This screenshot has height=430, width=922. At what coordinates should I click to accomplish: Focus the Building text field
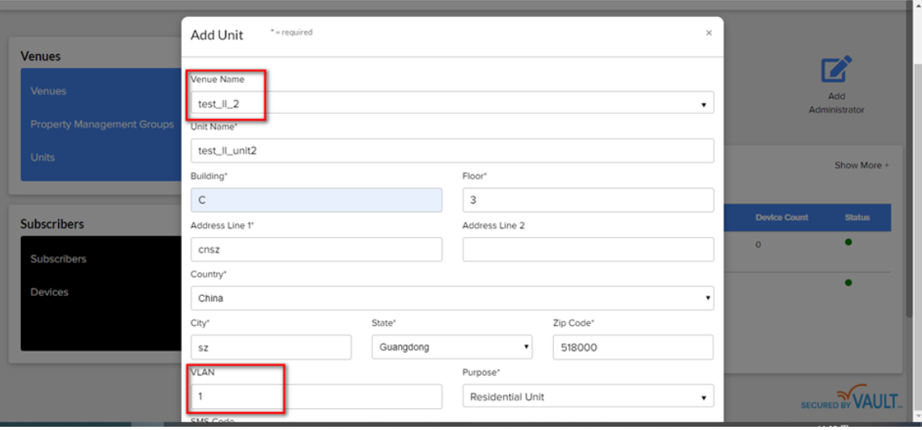click(x=316, y=200)
